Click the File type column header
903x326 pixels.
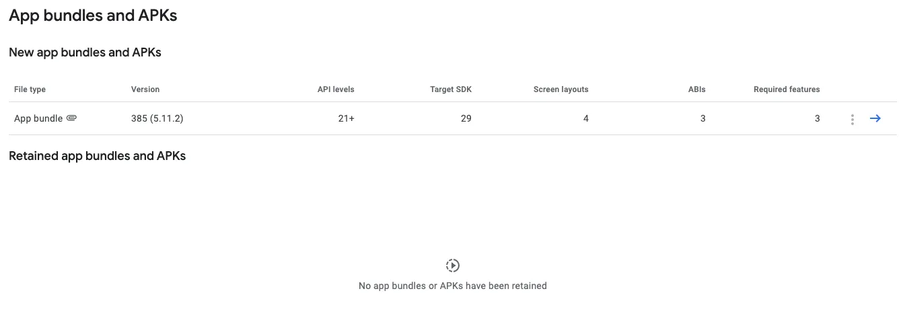(30, 89)
